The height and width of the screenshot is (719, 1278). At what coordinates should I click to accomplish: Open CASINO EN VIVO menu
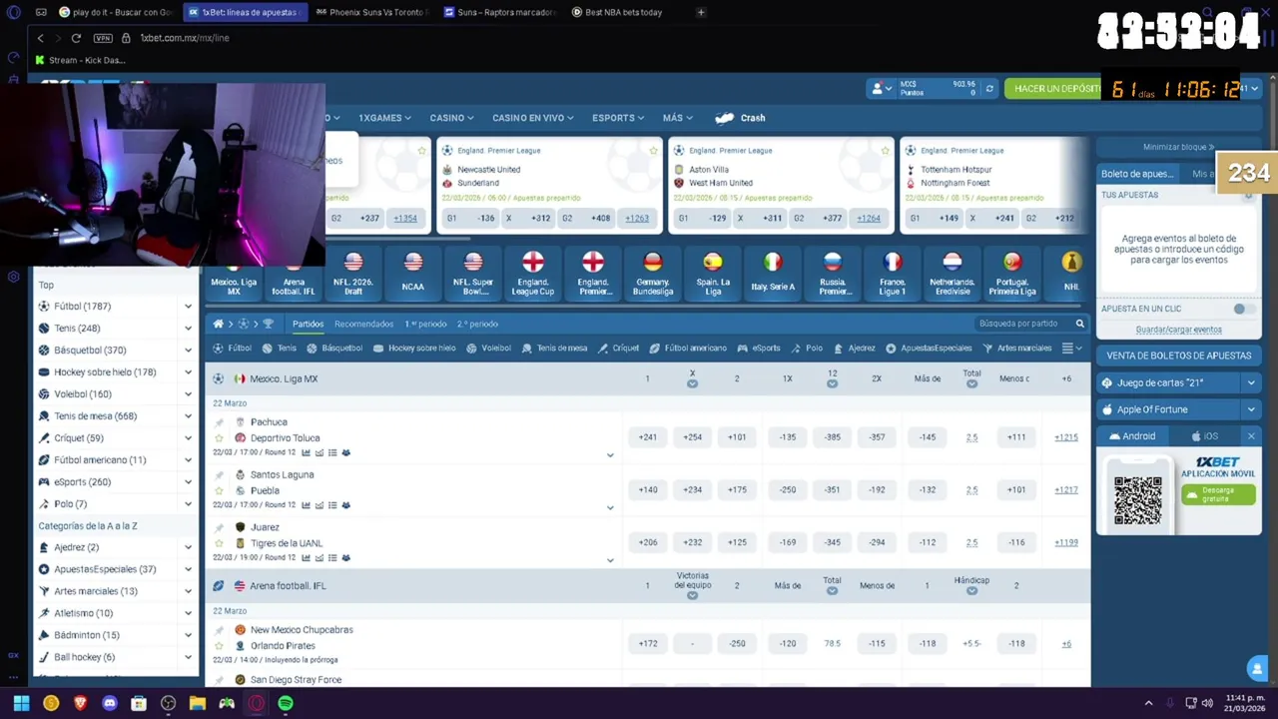coord(532,118)
